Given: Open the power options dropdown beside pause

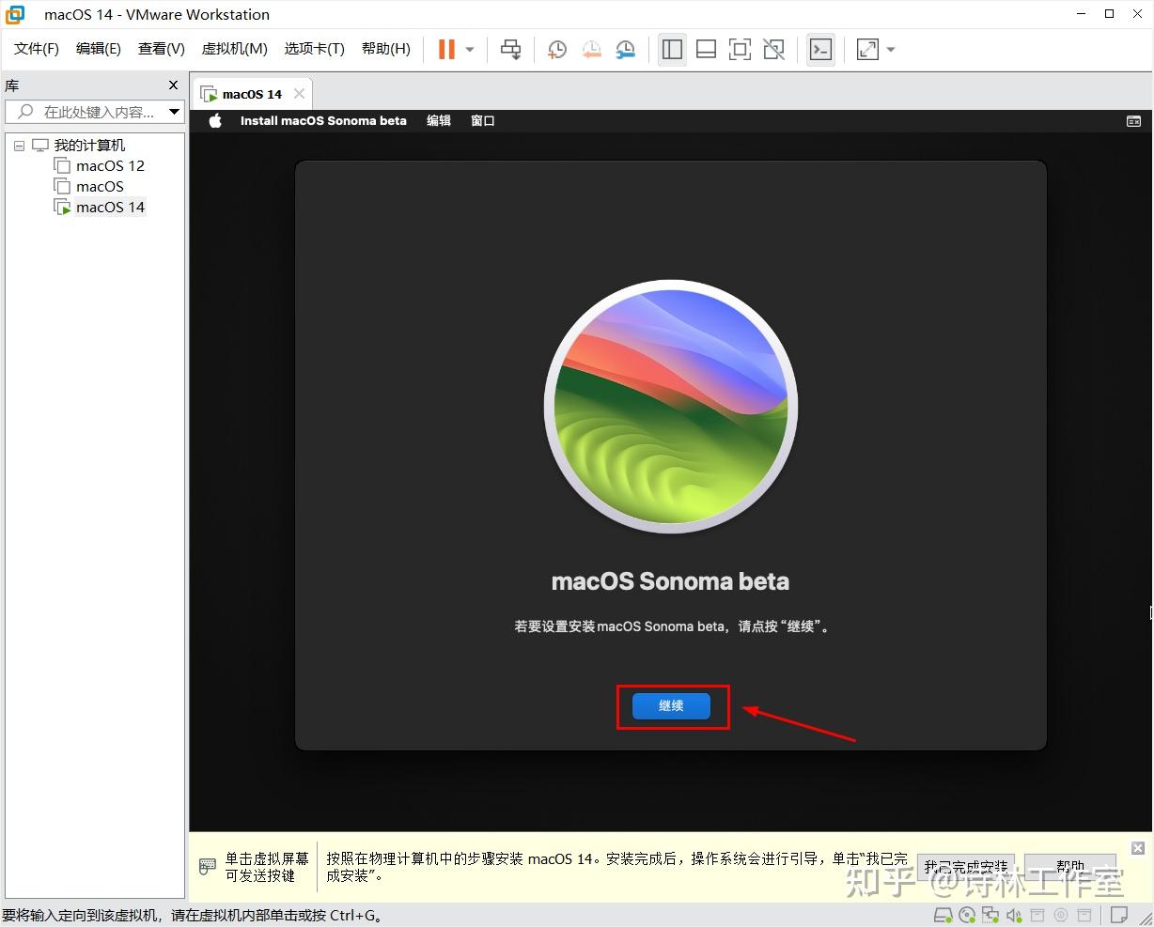Looking at the screenshot, I should click(x=470, y=50).
